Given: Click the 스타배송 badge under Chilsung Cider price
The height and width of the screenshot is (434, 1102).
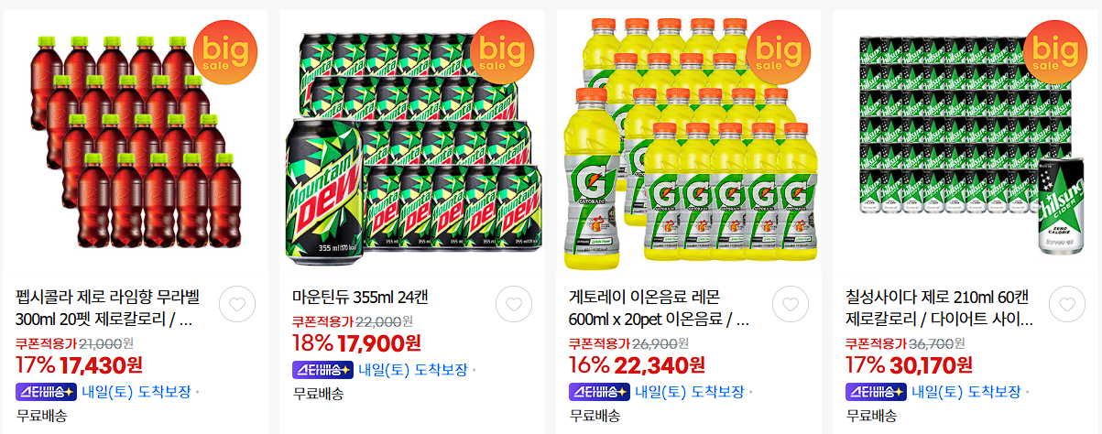Looking at the screenshot, I should [876, 392].
